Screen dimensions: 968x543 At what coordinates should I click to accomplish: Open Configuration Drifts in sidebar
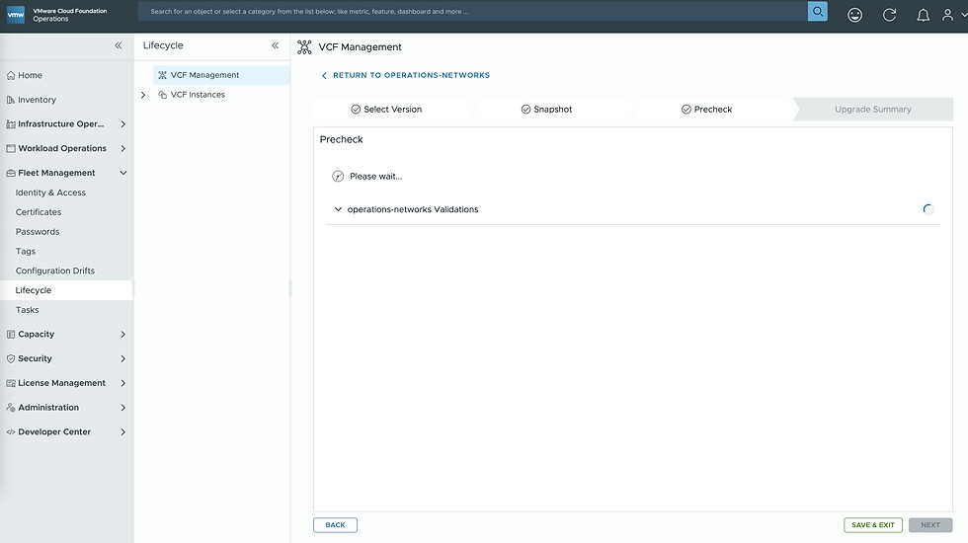[x=55, y=271]
